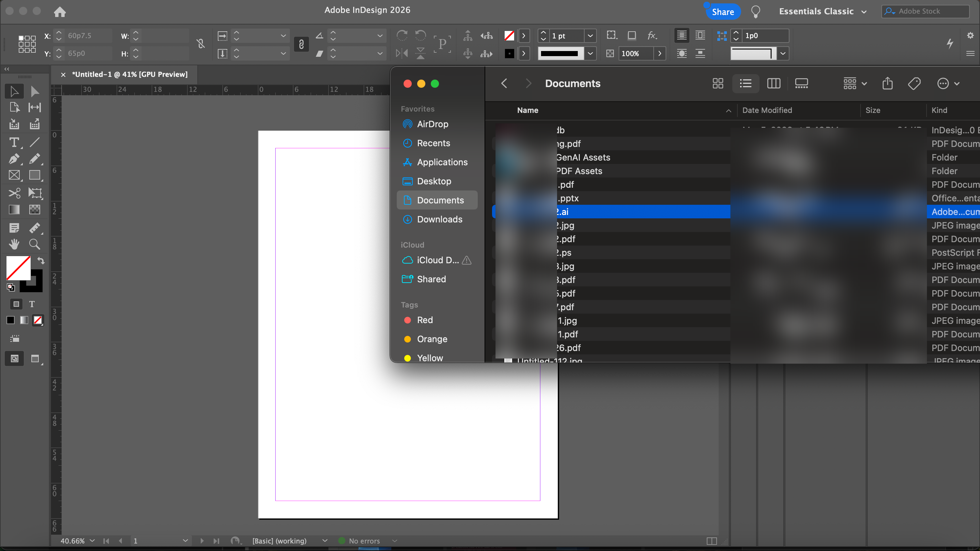Click the Eyedropper tool

coord(35,228)
